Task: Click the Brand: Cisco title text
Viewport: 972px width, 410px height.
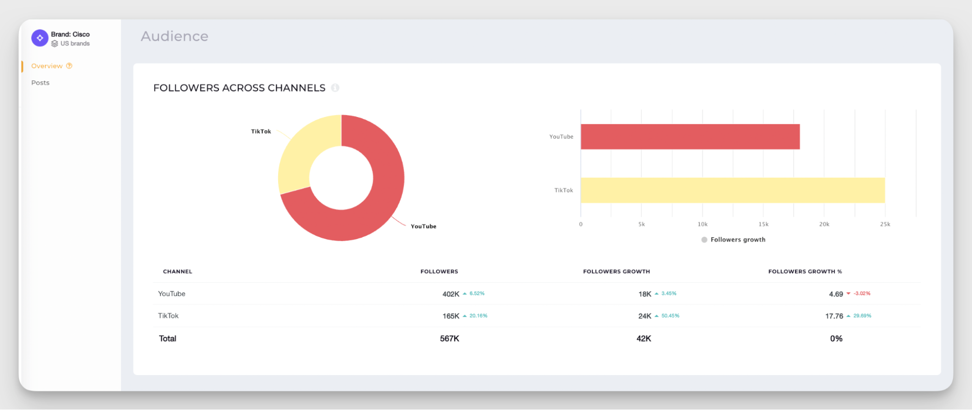Action: tap(70, 34)
